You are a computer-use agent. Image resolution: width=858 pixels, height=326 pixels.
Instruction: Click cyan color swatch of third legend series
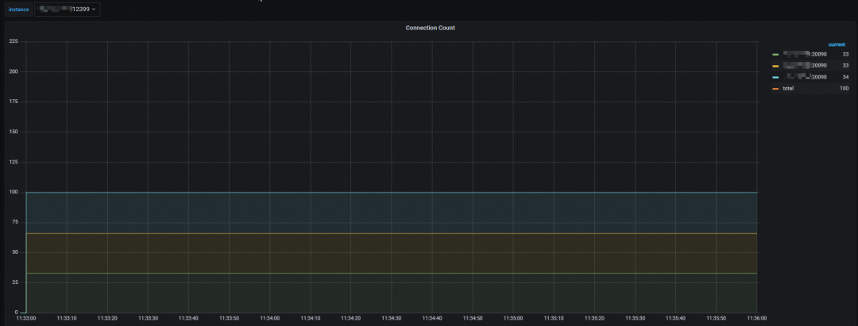point(775,77)
